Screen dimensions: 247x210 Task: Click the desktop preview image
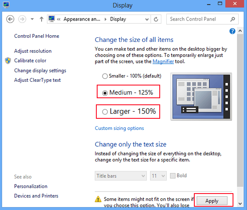pos(201,97)
